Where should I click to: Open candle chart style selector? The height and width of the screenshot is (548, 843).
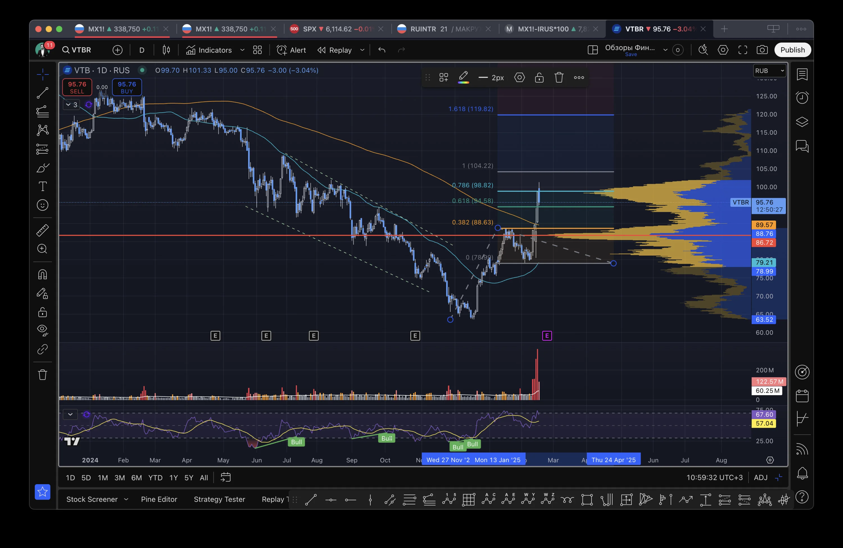(166, 50)
